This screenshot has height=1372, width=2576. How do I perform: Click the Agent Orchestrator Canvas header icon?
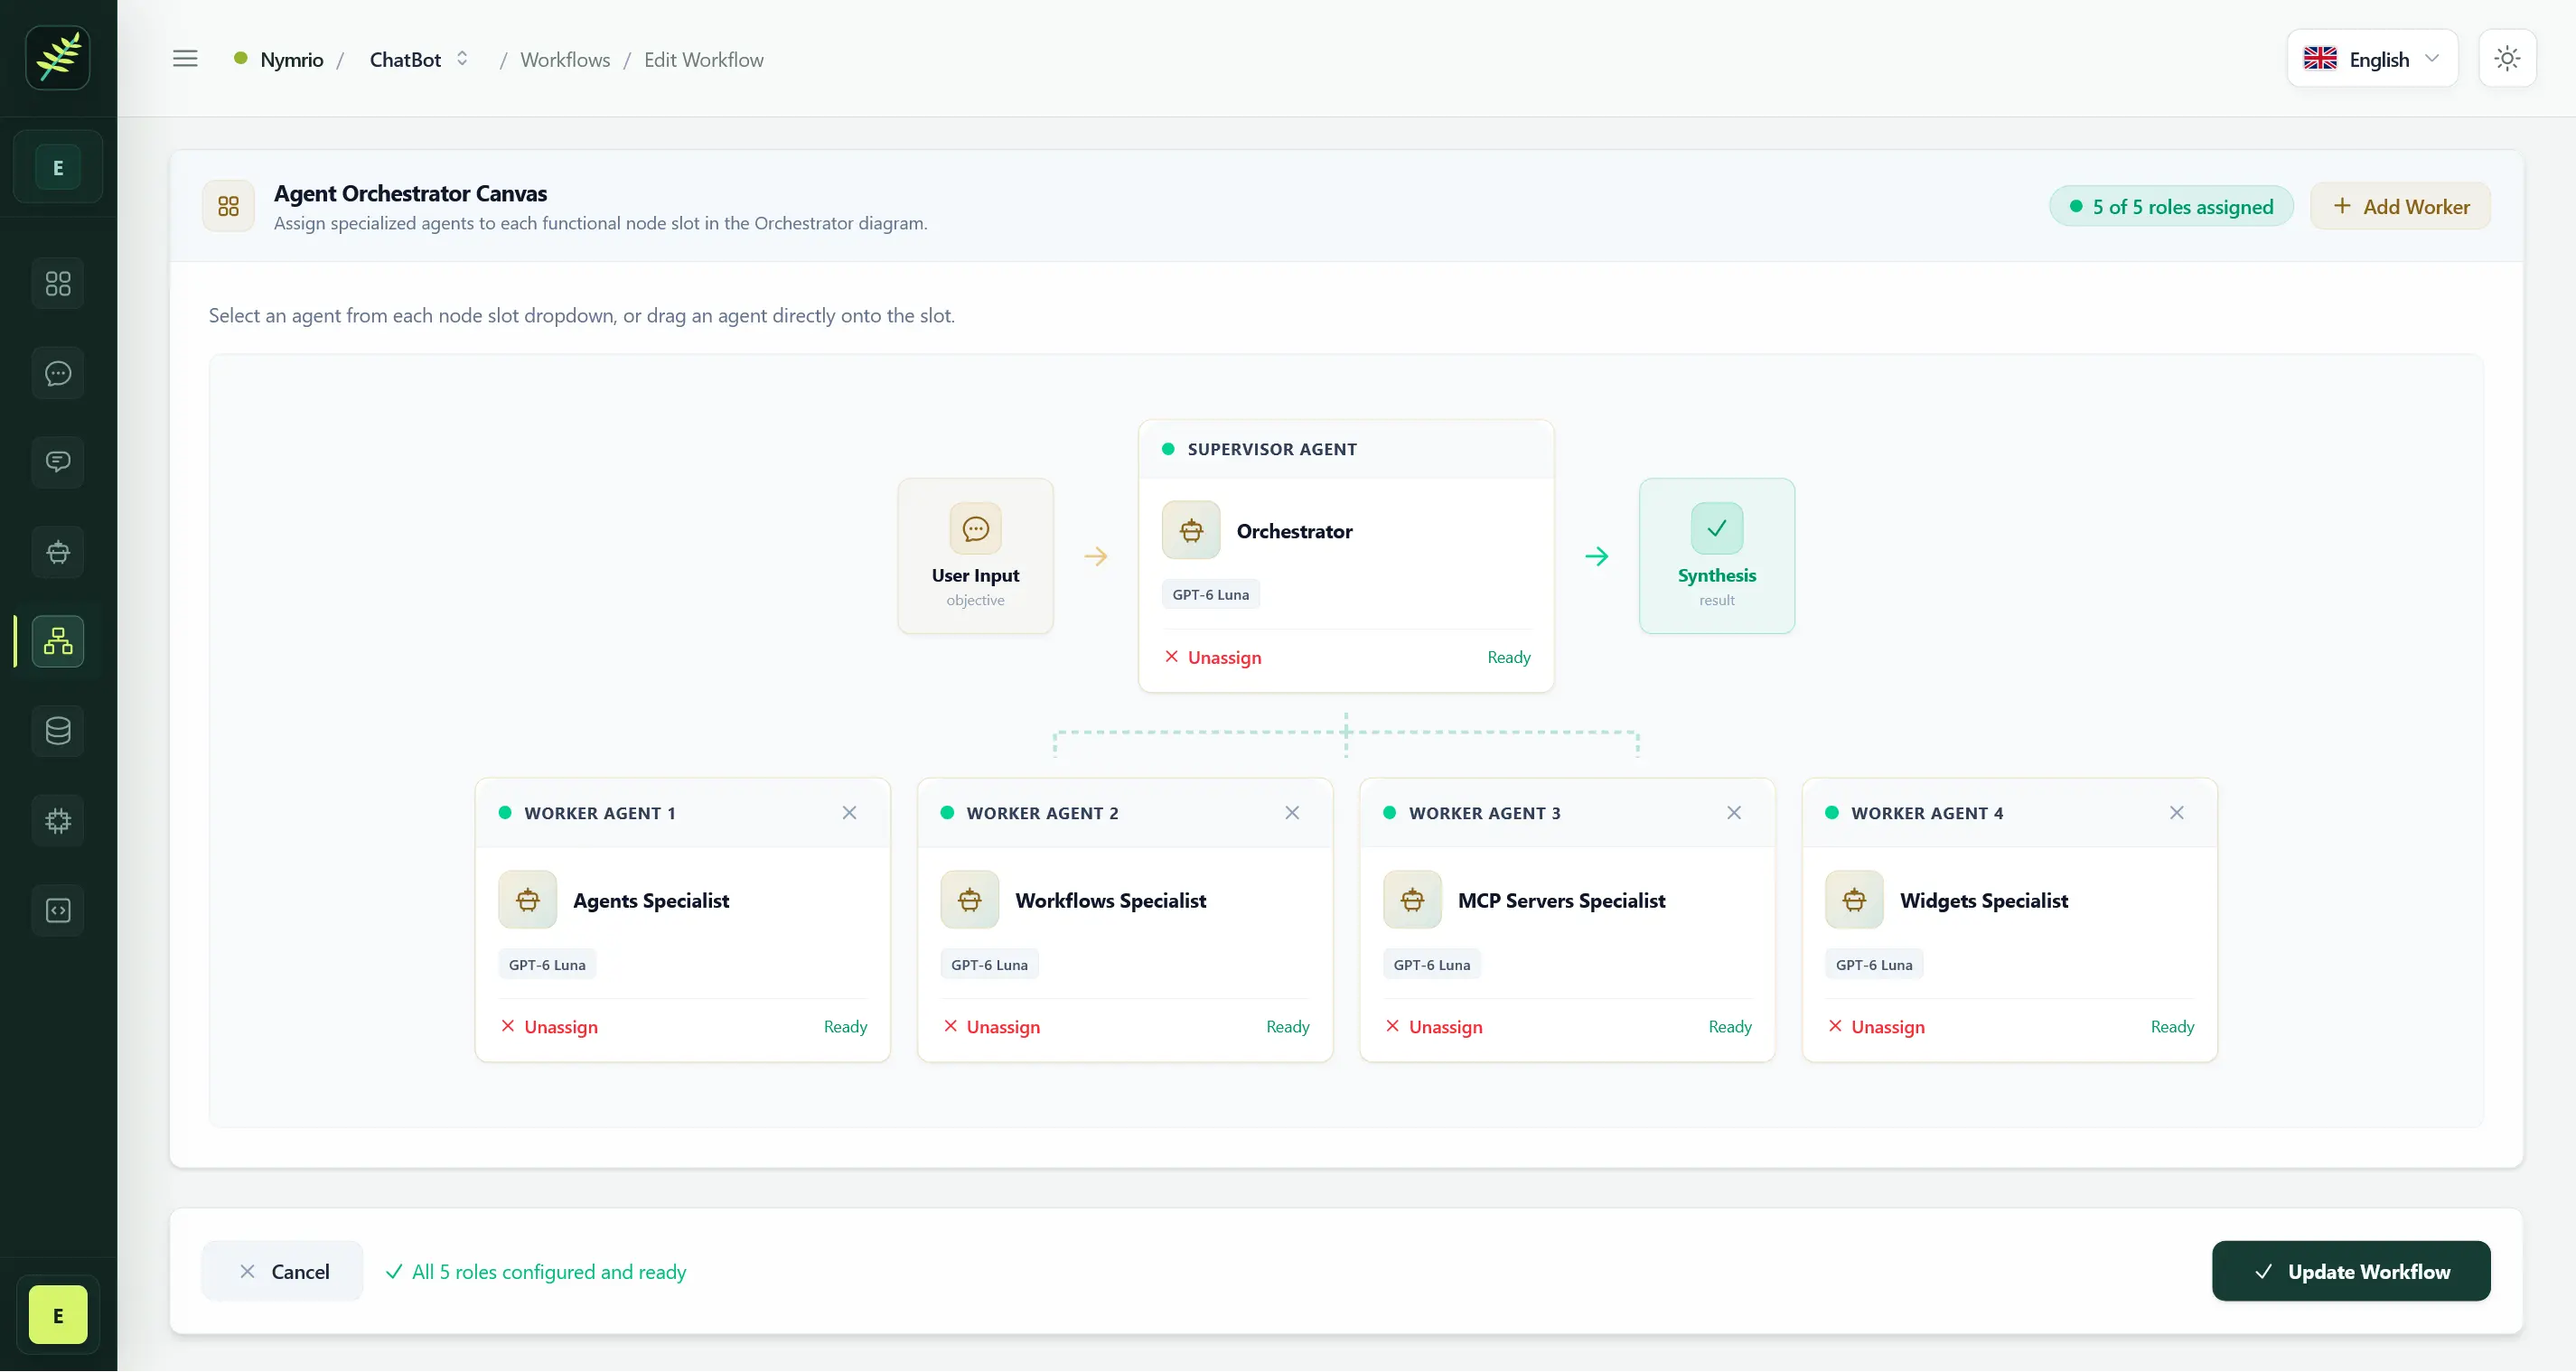(228, 207)
